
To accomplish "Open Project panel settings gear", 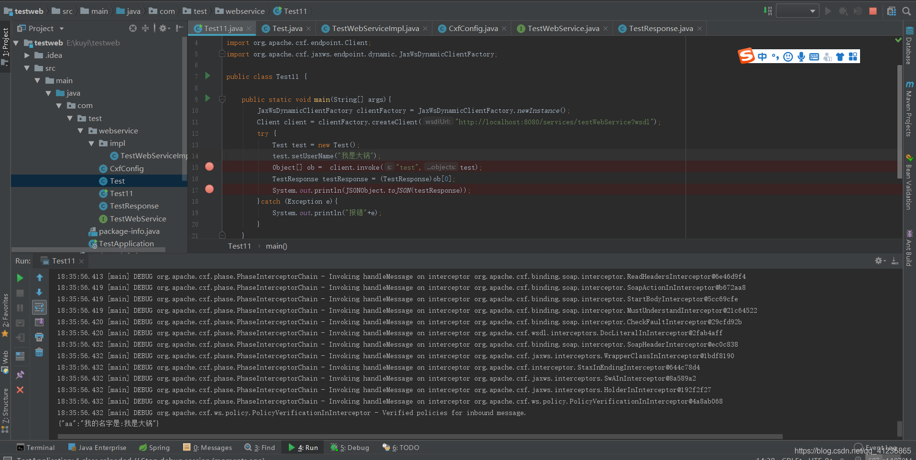I will tap(164, 28).
